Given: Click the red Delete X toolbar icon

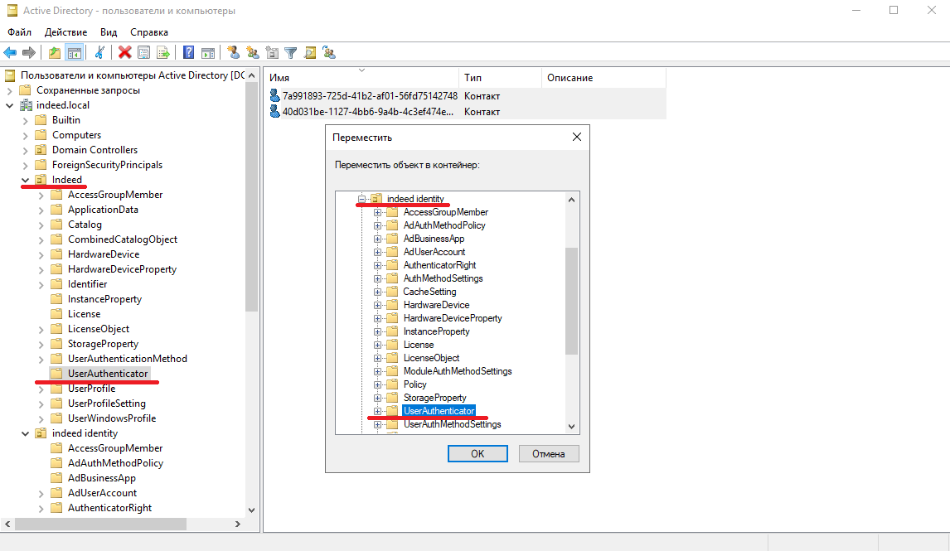Looking at the screenshot, I should pyautogui.click(x=124, y=53).
